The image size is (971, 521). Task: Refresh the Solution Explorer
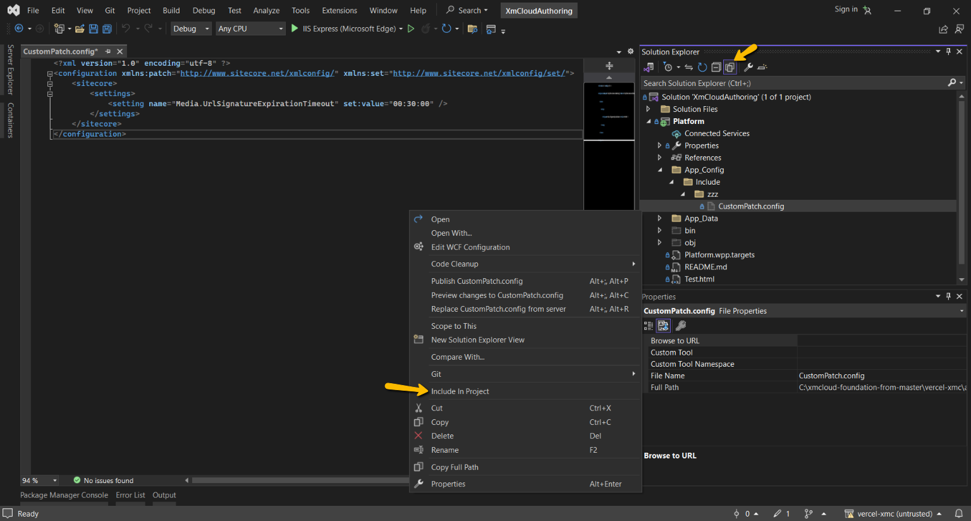coord(702,67)
